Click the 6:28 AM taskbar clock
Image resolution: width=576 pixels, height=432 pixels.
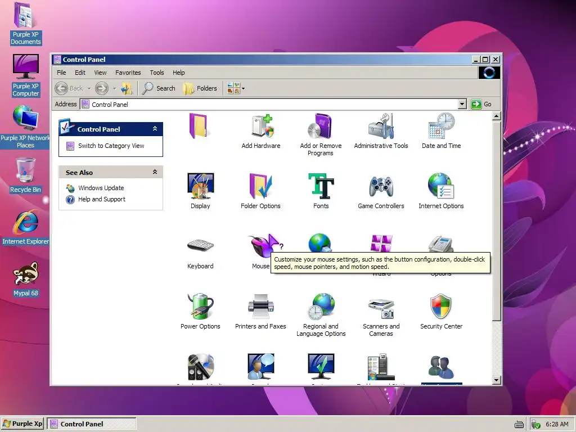[557, 424]
